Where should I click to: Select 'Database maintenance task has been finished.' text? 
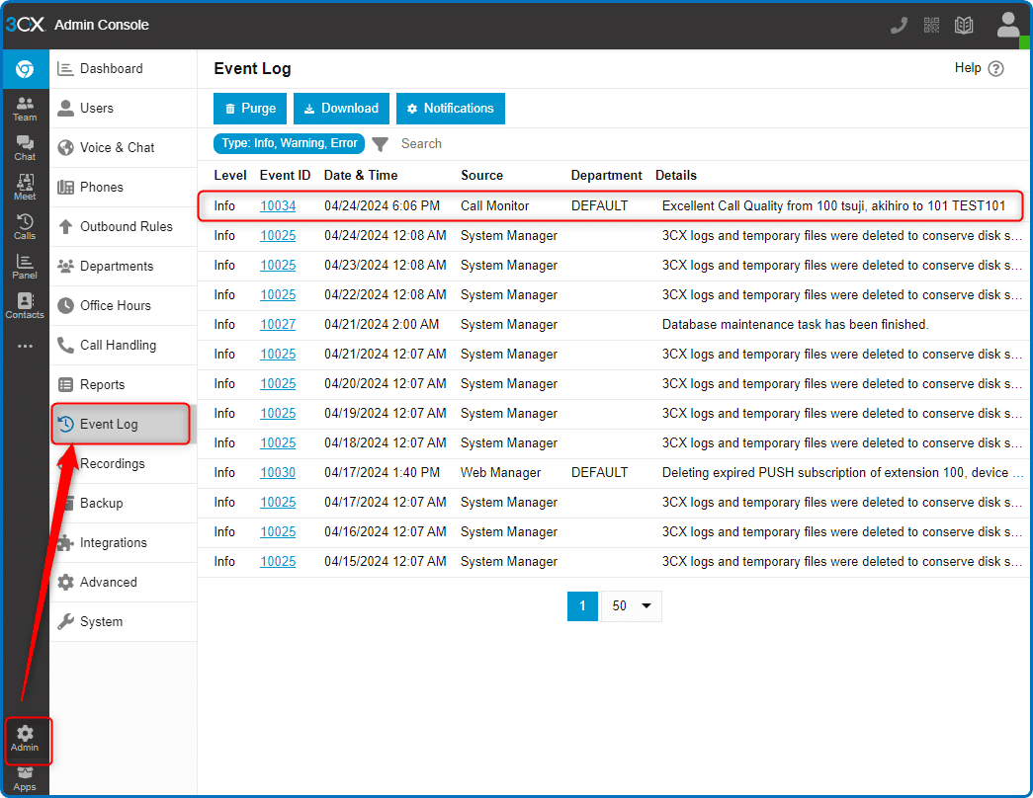pyautogui.click(x=795, y=325)
